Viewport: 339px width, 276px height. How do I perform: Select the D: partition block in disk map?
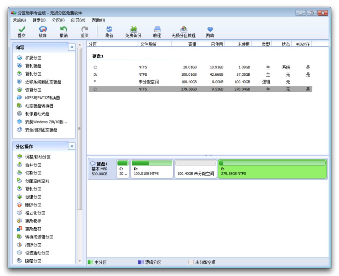[152, 169]
